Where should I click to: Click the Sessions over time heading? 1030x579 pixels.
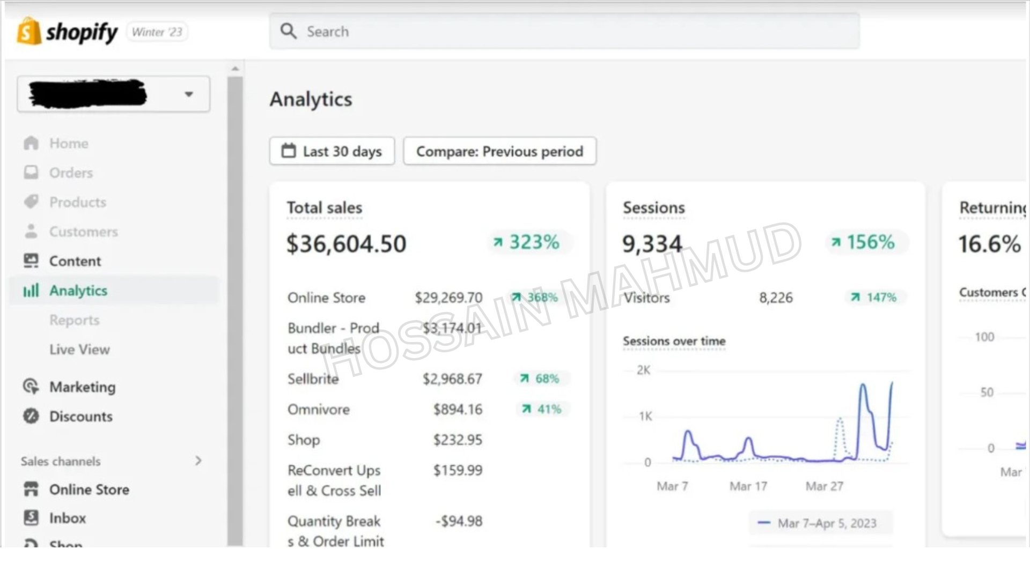tap(674, 341)
